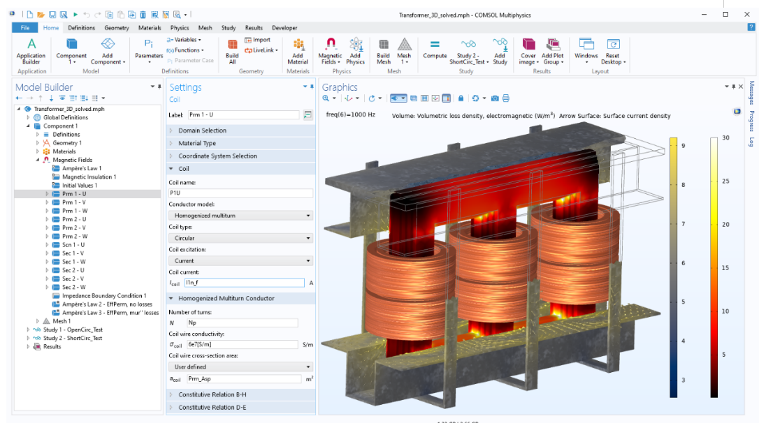Screen dimensions: 759x423
Task: Toggle scene light button in Graphics toolbar
Action: tap(398, 98)
